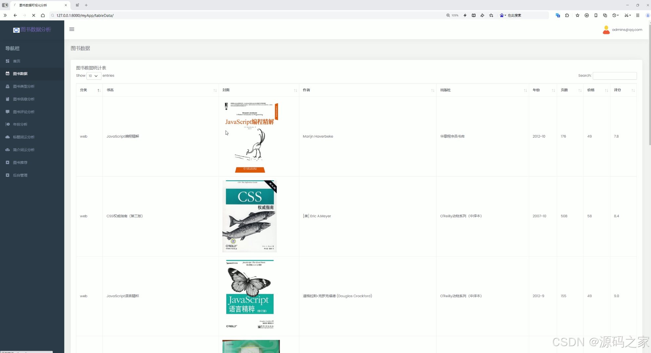This screenshot has height=353, width=651.
Task: Open 首页 home from sidebar
Action: (x=16, y=61)
